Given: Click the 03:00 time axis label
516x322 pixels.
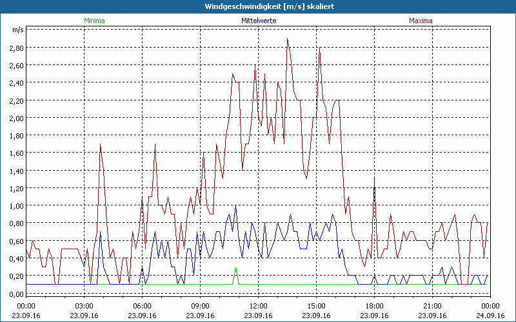Looking at the screenshot, I should 84,306.
